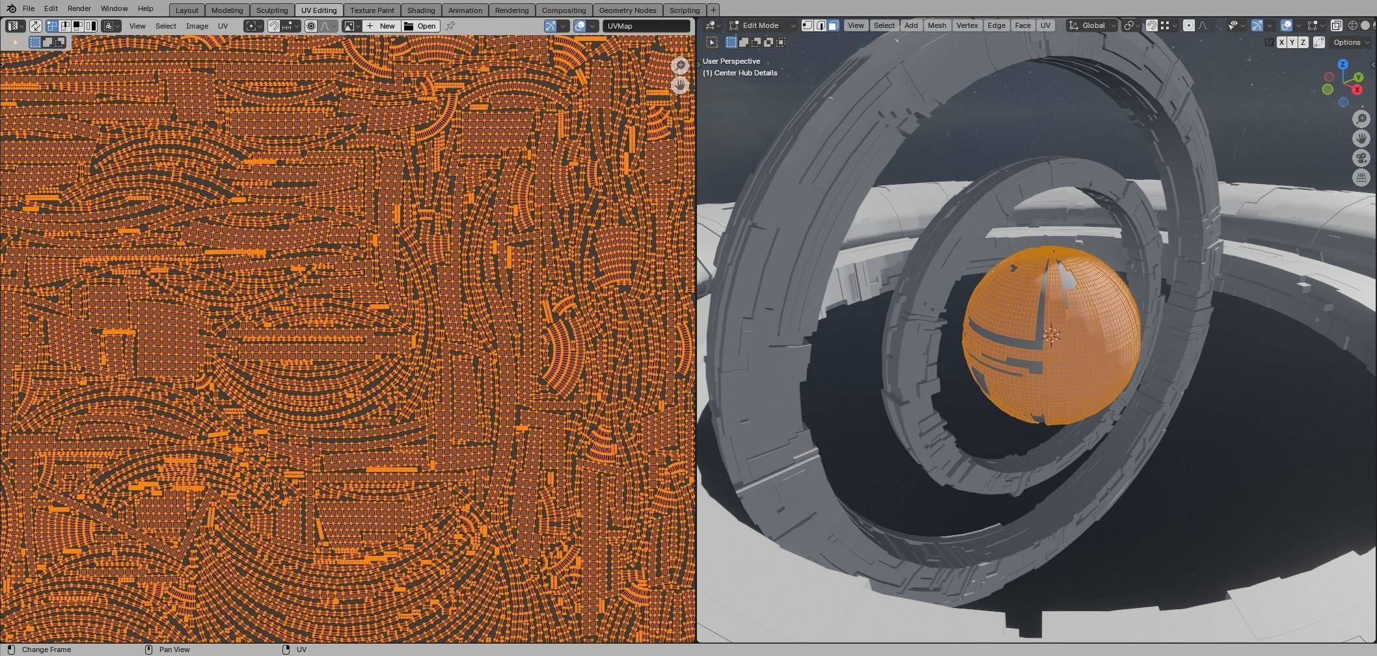Toggle X axis mirror

point(1281,42)
